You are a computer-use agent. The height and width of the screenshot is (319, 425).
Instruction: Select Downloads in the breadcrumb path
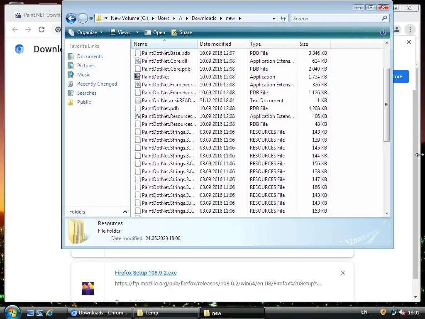click(204, 18)
